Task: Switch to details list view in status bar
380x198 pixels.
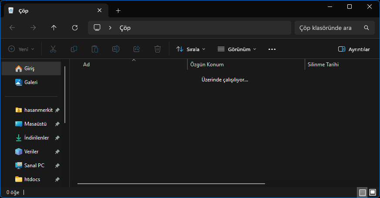Action: tap(362, 192)
